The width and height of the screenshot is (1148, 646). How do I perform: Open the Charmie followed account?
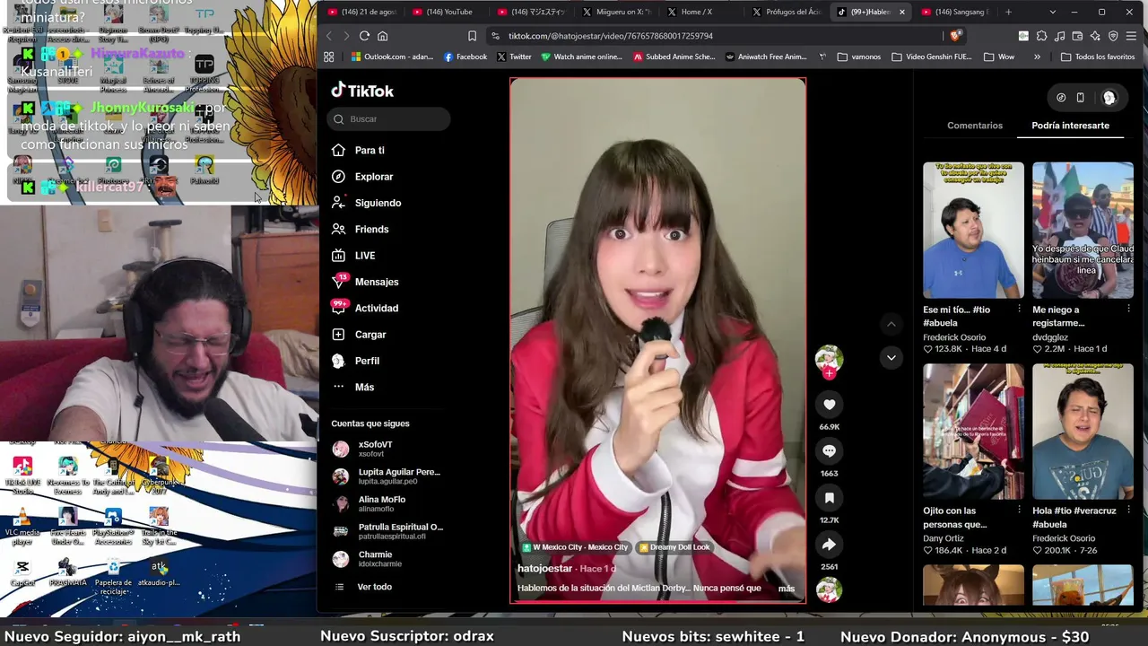coord(387,559)
